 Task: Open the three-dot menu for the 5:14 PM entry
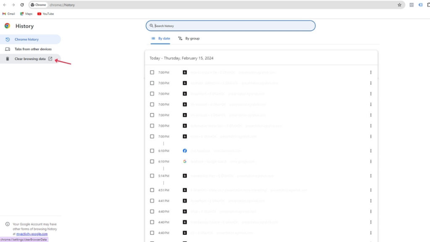(370, 176)
